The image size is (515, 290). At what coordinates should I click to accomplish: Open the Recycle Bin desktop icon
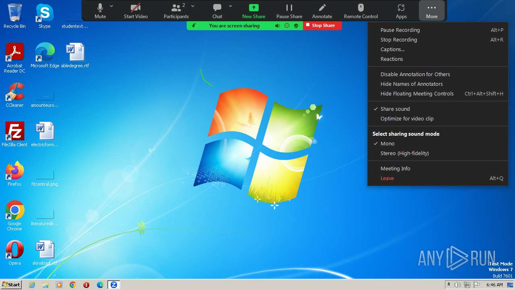point(14,16)
